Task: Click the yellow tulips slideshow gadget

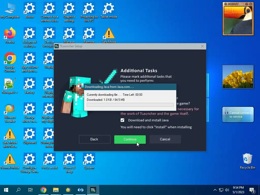Action: tap(238, 77)
